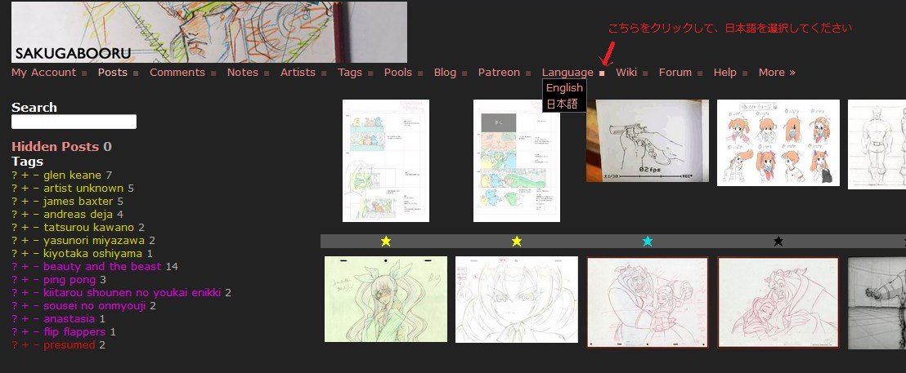
Task: Click the yellow star above the white twin-tail sketch
Action: click(x=517, y=242)
